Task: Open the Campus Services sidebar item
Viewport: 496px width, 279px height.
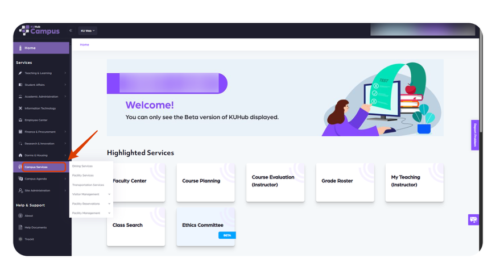Action: (41, 167)
